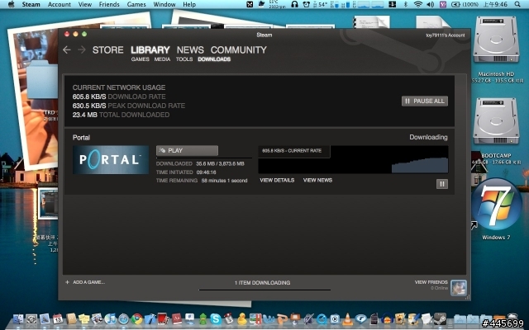Viewport: 529px width, 330px height.
Task: Open the COMMUNITY section
Action: click(239, 49)
